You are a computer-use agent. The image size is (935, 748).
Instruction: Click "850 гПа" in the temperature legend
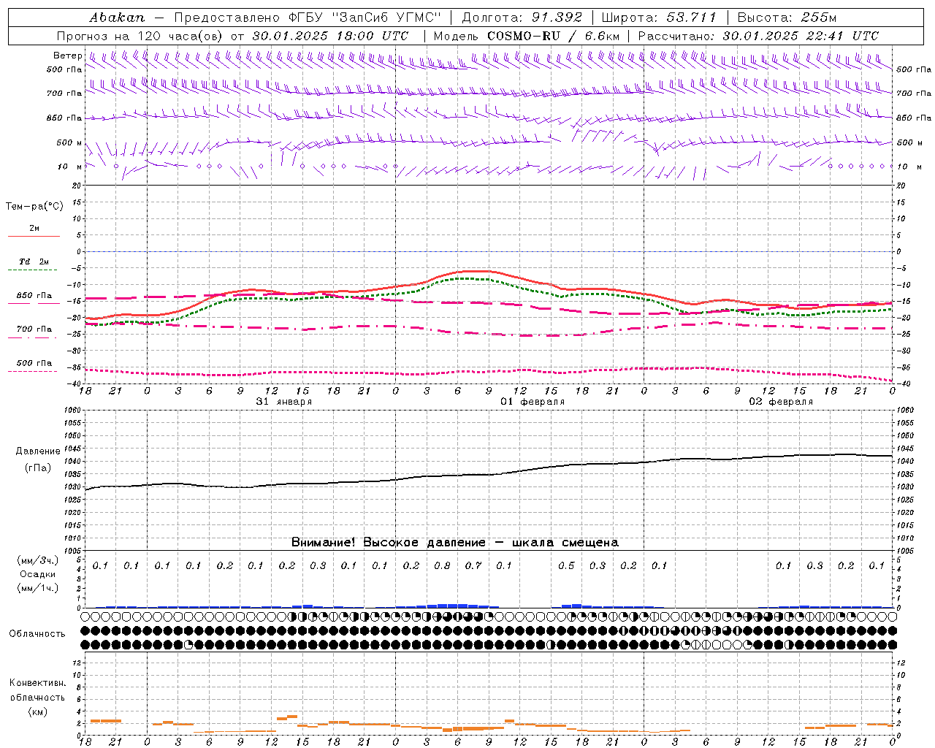tap(34, 296)
